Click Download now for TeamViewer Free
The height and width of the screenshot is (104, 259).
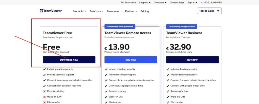pyautogui.click(x=69, y=60)
